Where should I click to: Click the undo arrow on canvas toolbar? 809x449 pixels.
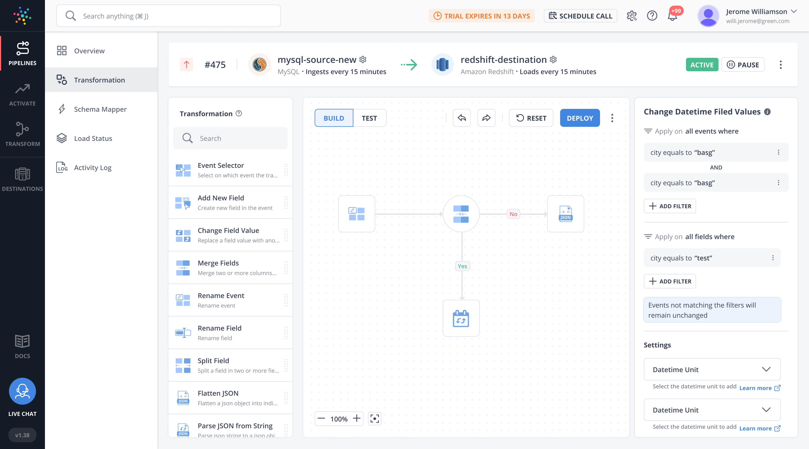(461, 118)
